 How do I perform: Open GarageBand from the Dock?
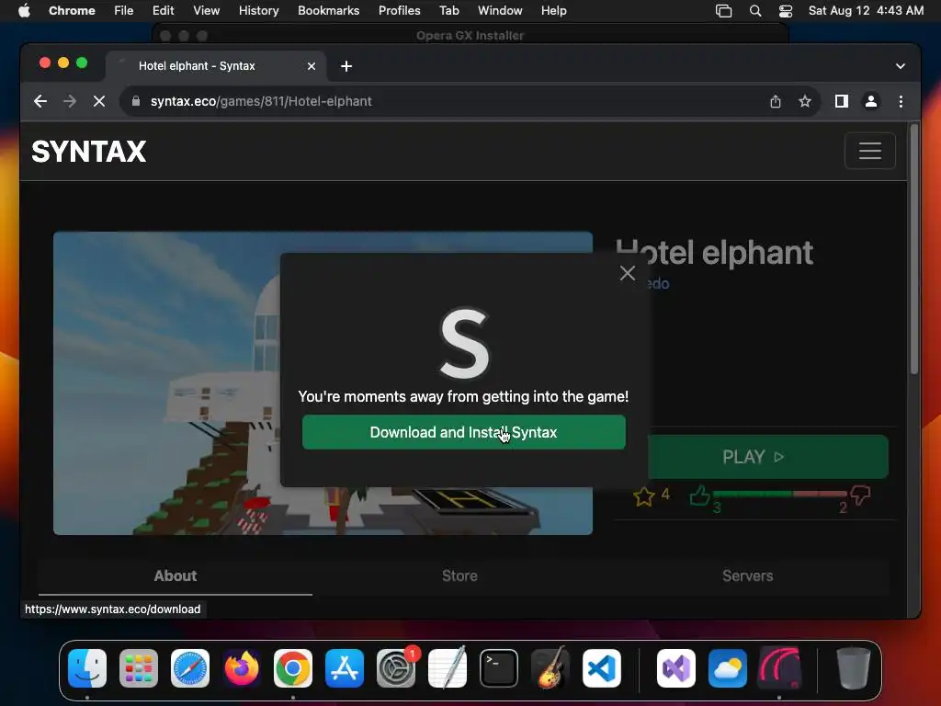pos(550,668)
